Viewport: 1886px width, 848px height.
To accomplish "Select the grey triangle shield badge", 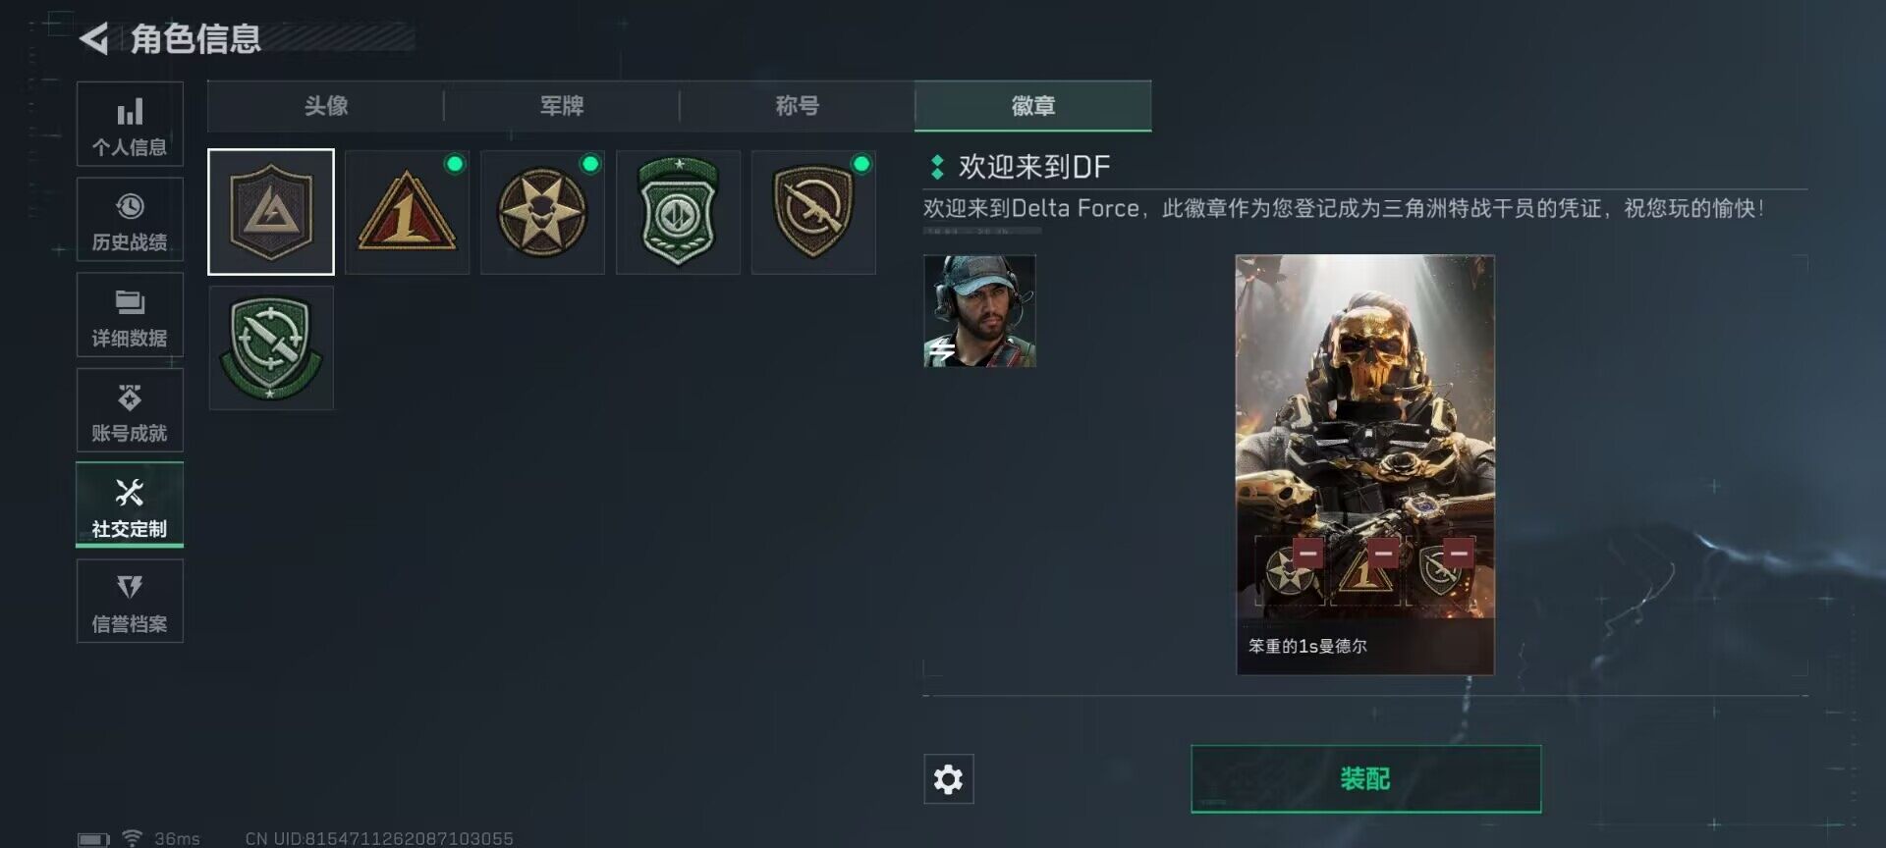I will pyautogui.click(x=271, y=212).
